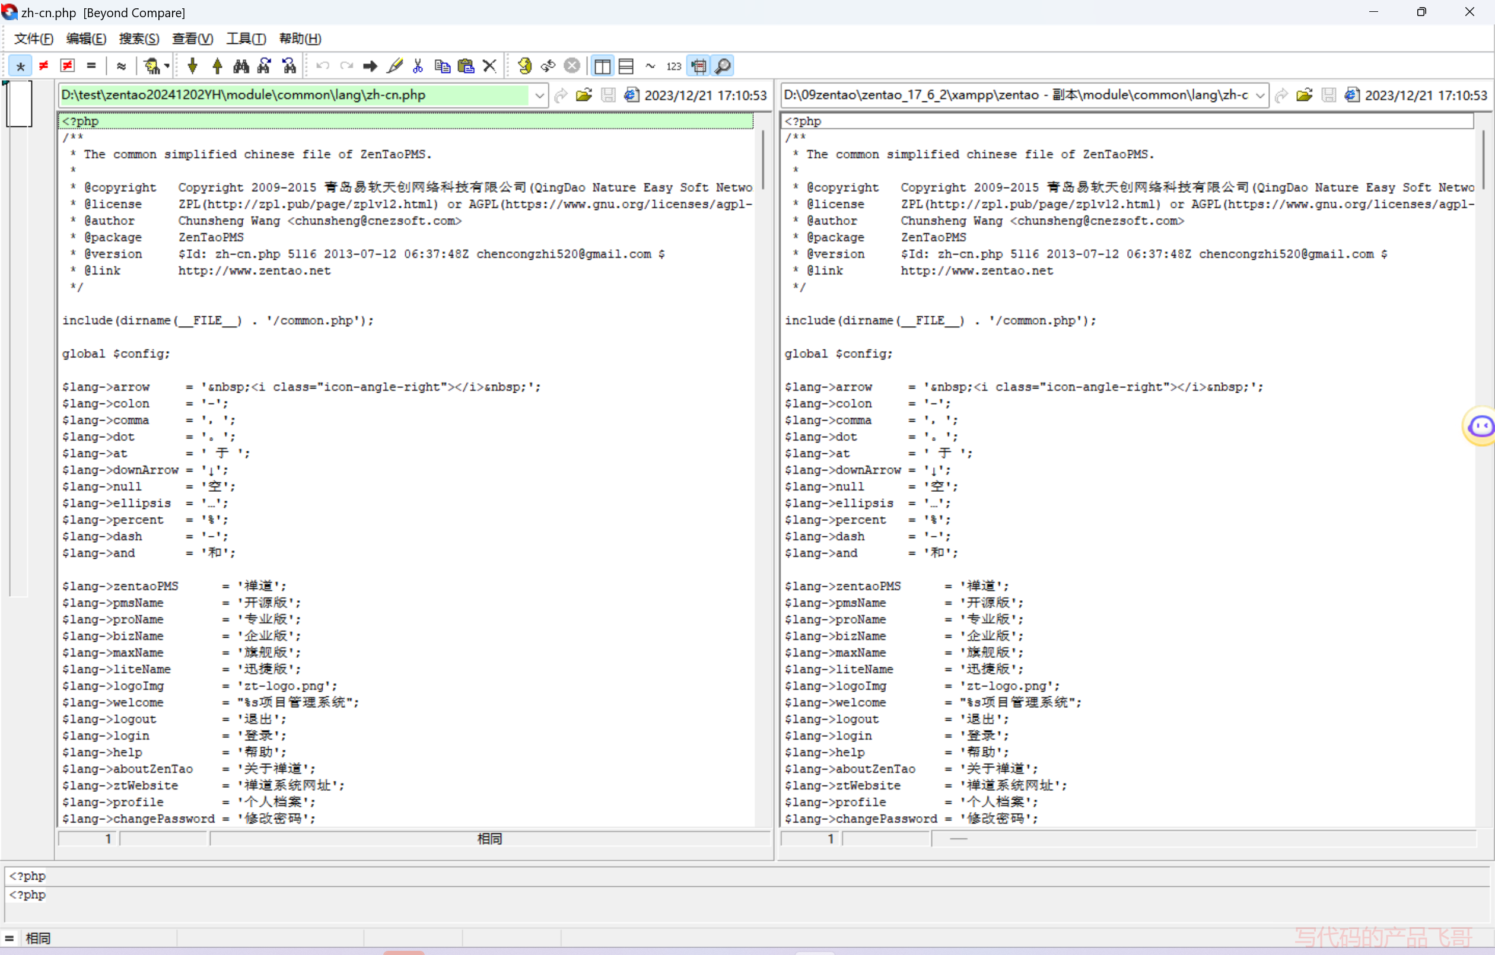1495x955 pixels.
Task: Click right pane file info icon
Action: 1352,95
